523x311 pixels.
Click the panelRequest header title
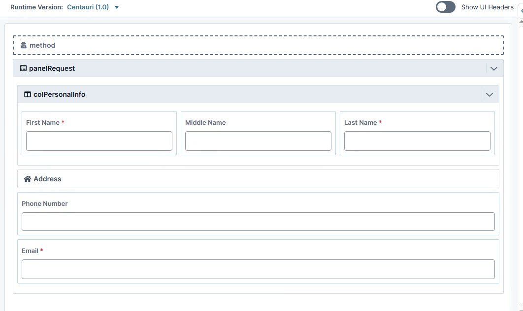click(x=52, y=68)
